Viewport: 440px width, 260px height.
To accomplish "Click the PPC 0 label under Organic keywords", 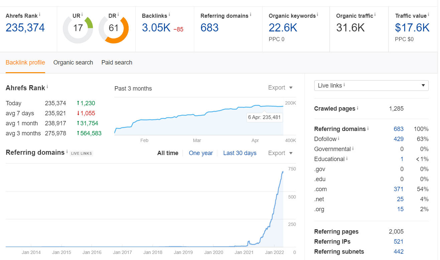I will point(277,39).
